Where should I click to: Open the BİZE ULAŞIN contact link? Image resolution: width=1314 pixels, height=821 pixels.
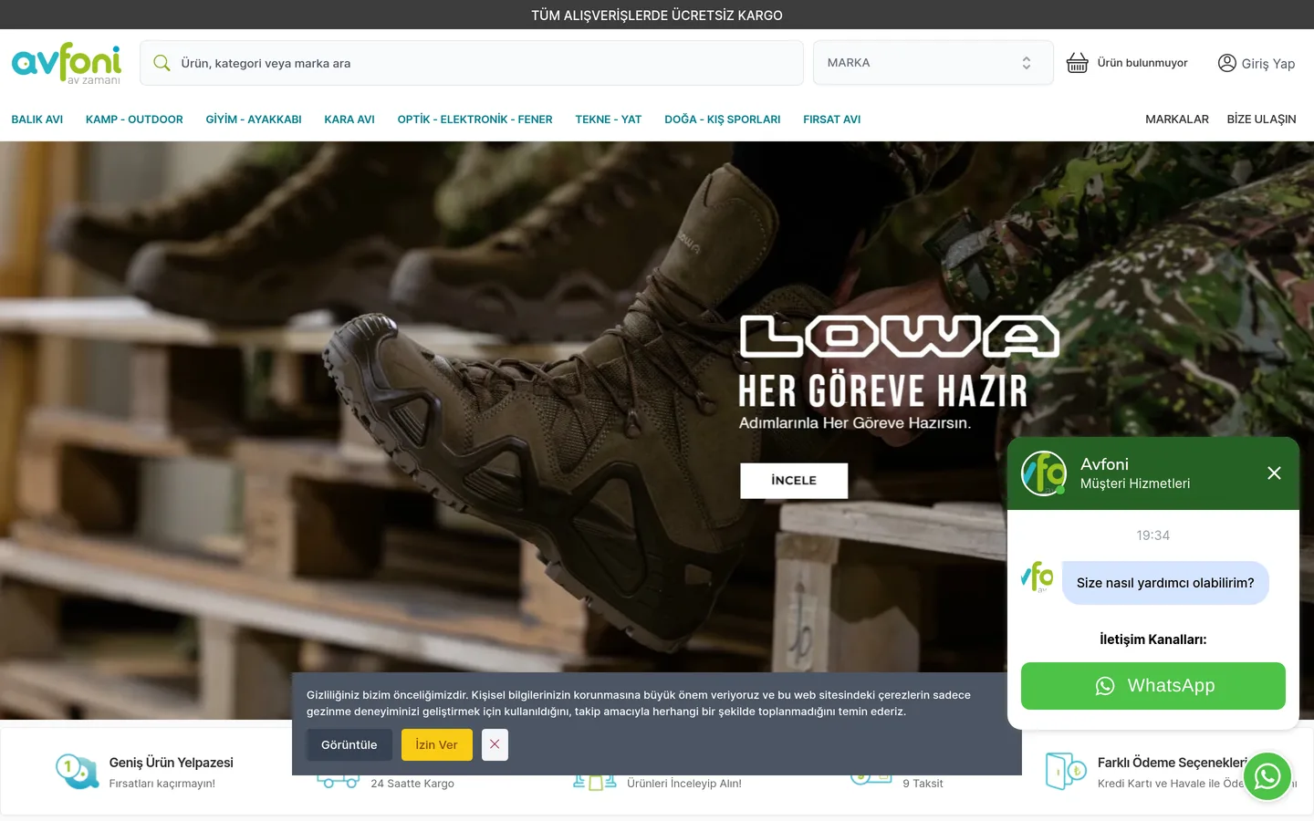[1262, 120]
